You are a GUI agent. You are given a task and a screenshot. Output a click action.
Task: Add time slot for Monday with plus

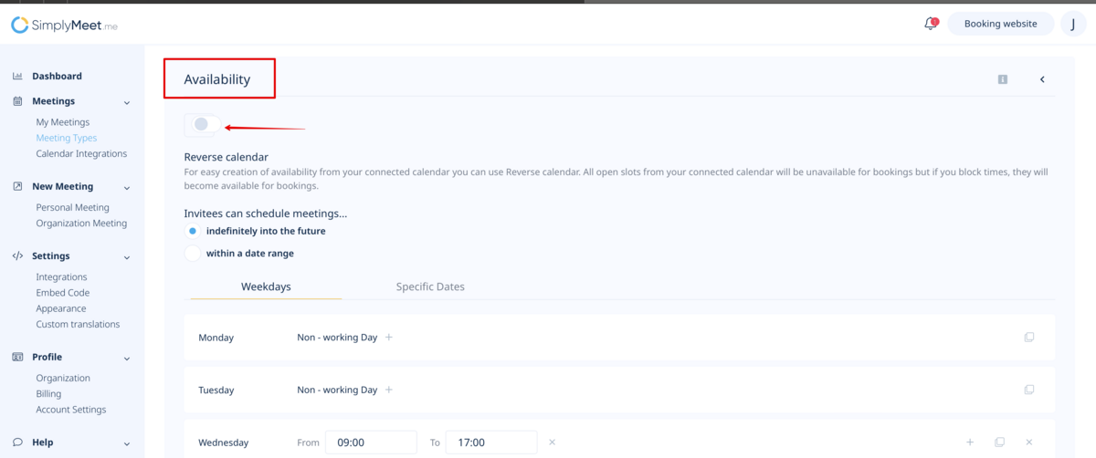(x=389, y=338)
